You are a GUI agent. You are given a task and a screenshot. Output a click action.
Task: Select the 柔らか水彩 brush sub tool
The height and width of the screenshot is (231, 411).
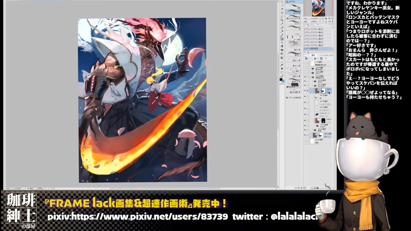tap(293, 91)
